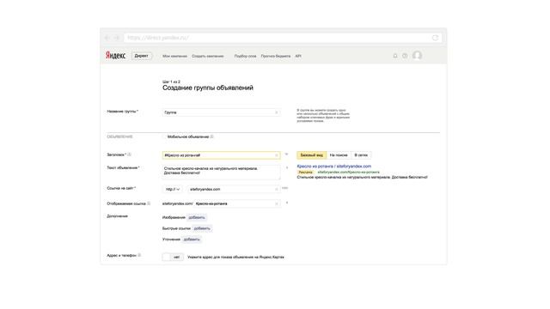Clear the Заголовок field with the x

click(277, 155)
